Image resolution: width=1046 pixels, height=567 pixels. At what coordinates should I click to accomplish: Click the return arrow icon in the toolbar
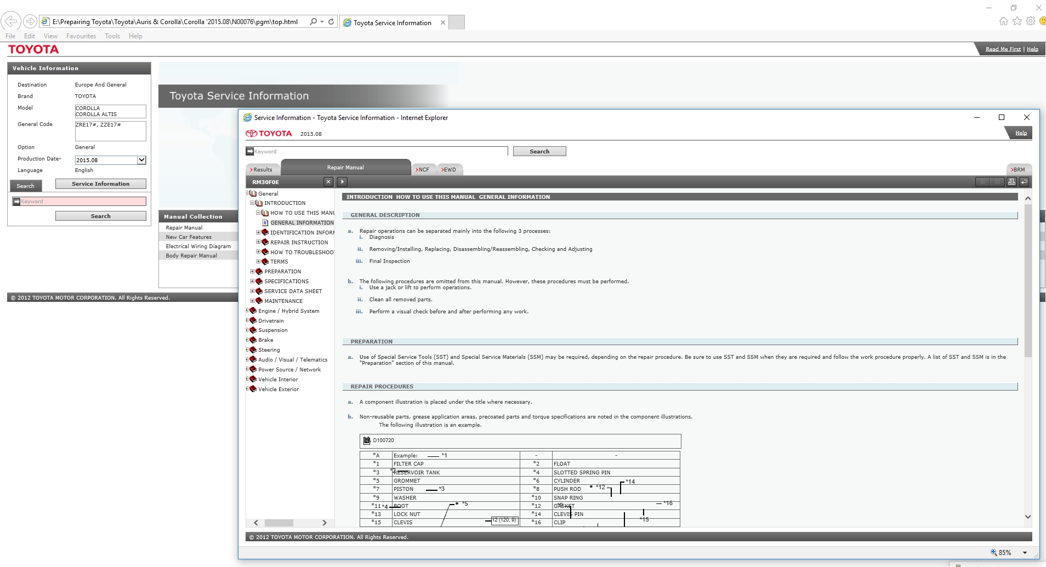click(x=1024, y=182)
